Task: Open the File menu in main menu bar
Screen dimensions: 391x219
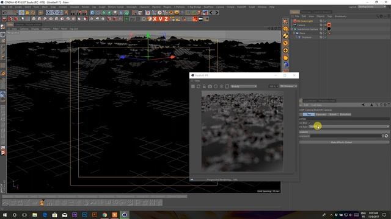Action: coord(4,7)
